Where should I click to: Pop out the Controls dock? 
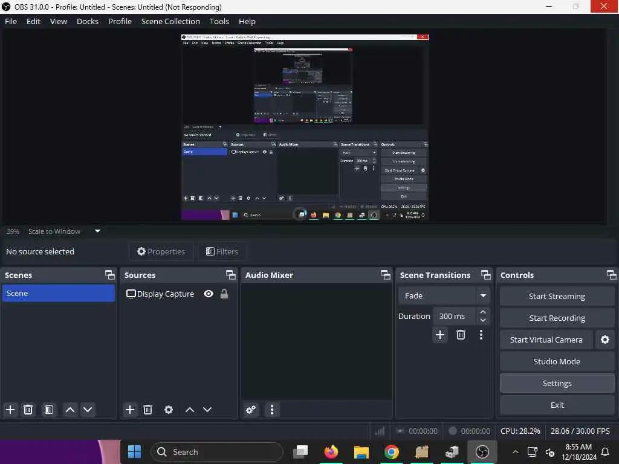[611, 275]
